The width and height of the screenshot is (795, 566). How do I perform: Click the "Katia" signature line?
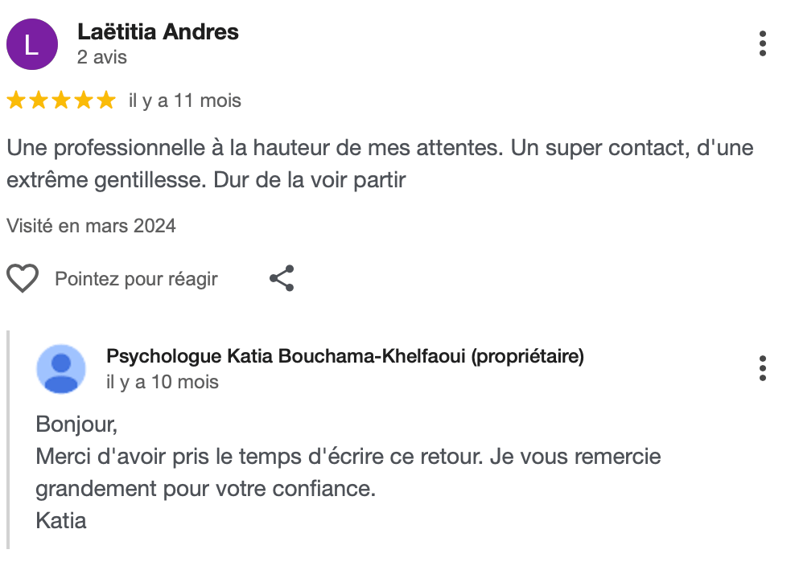pyautogui.click(x=61, y=520)
